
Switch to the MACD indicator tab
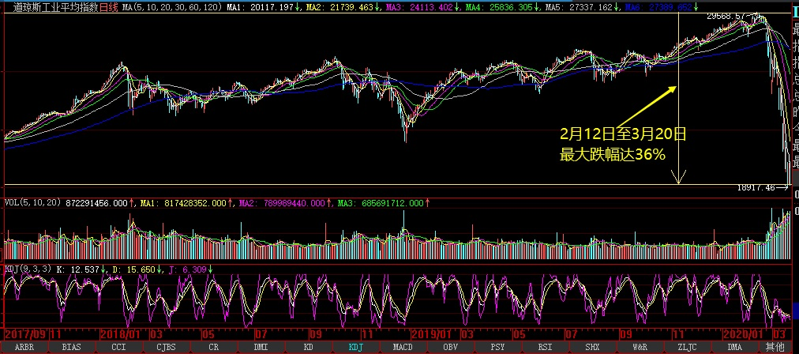pos(403,347)
